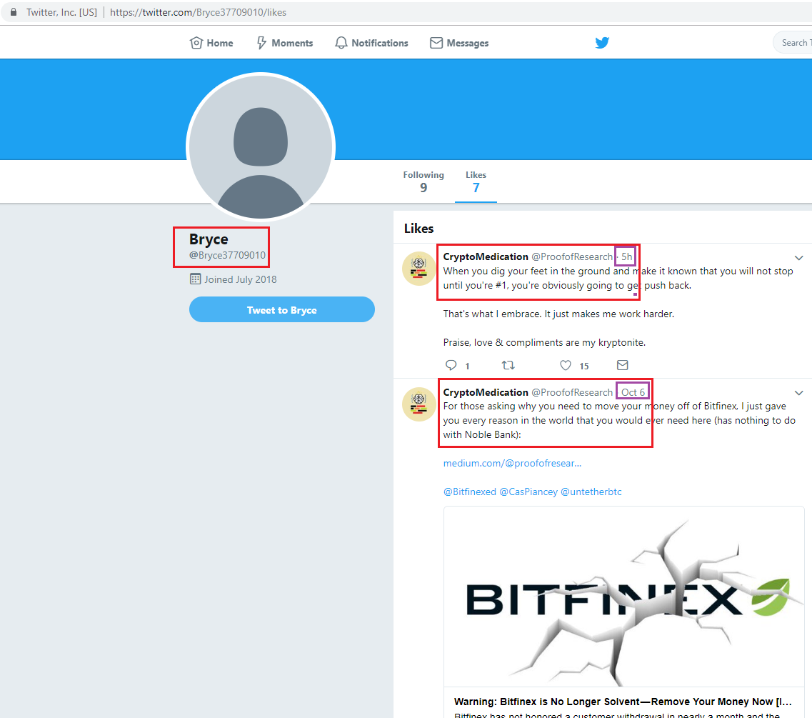Click the Search Twitter field
Viewport: 812px width, 718px height.
pos(793,42)
